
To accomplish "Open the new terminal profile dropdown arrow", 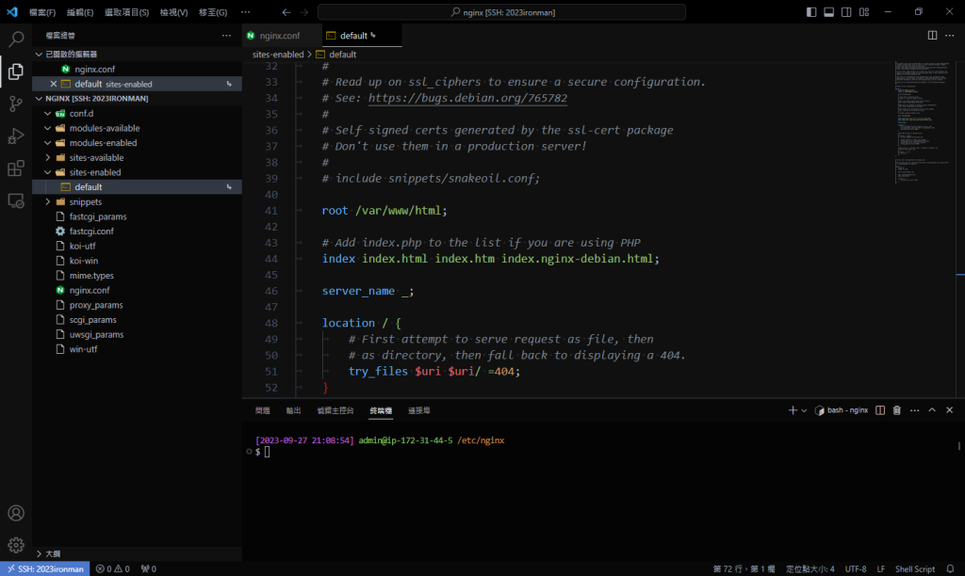I will click(804, 410).
